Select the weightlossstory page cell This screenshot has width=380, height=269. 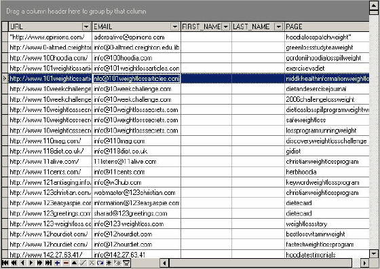327,223
